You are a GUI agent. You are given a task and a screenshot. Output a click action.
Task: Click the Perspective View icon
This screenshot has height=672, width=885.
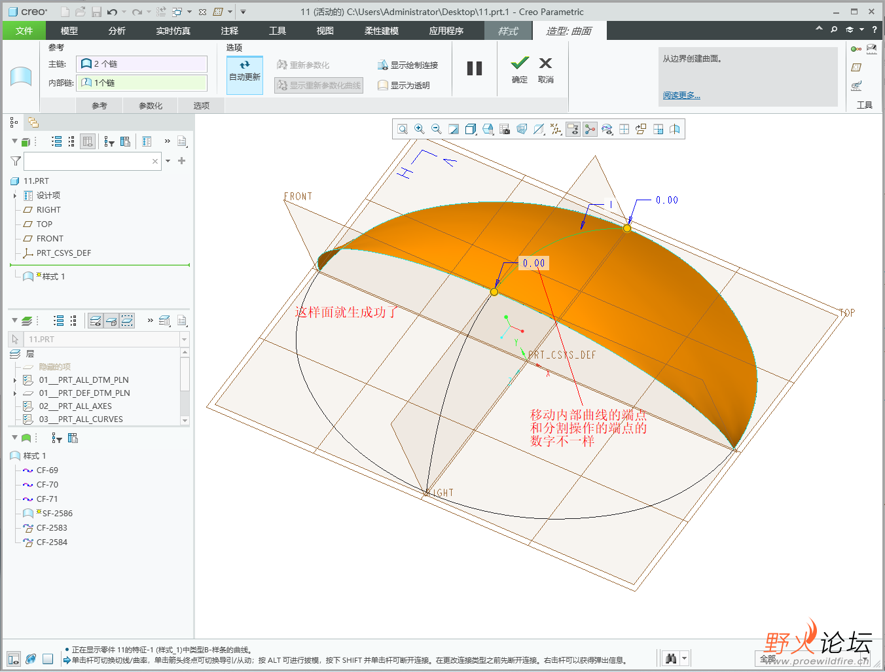tap(522, 130)
